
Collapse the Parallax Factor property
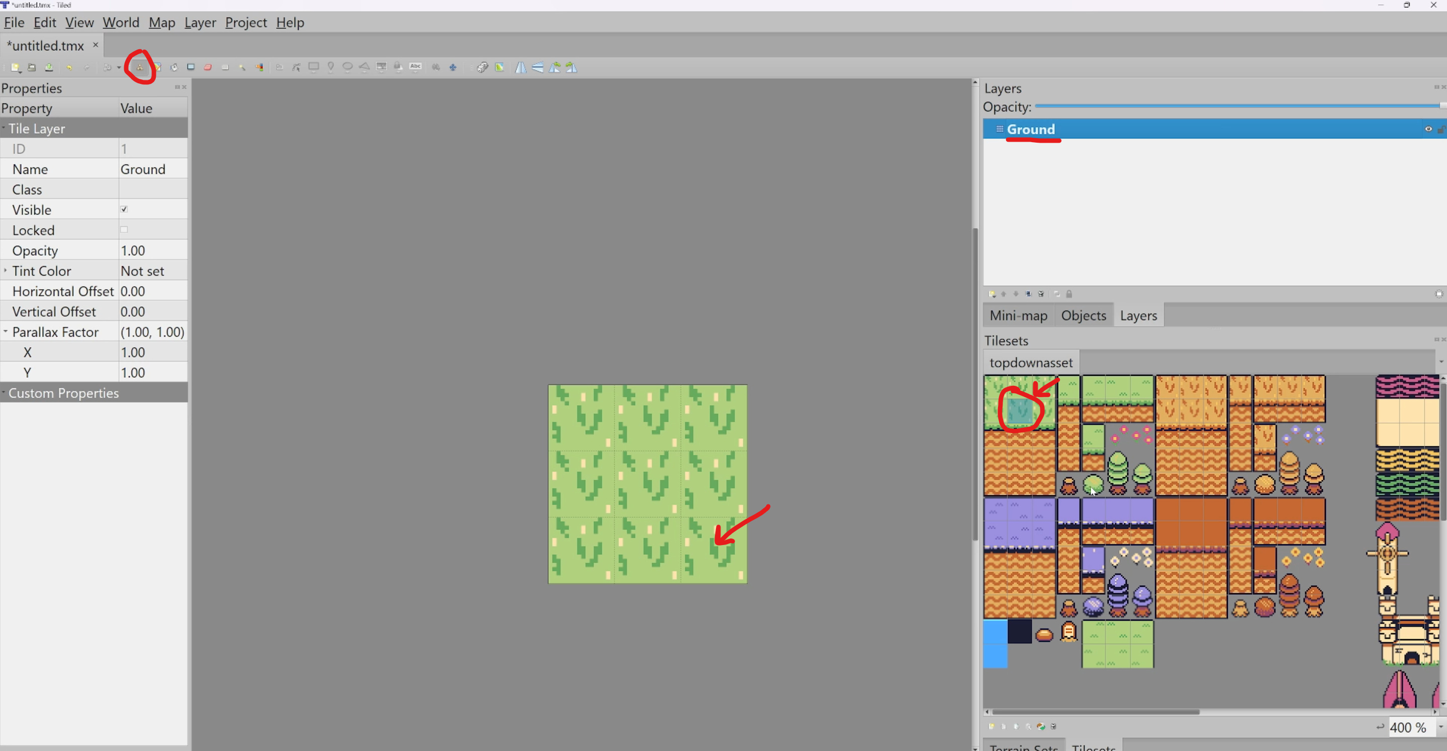pyautogui.click(x=6, y=332)
